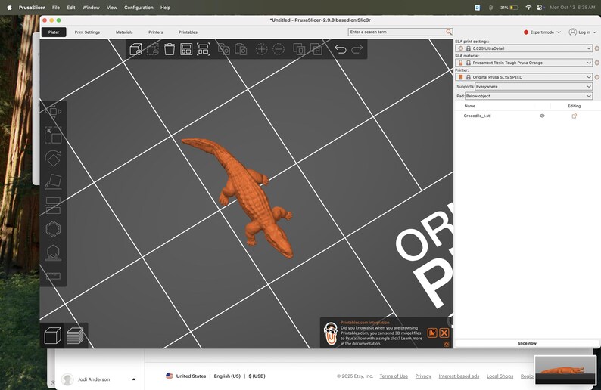Screen dimensions: 601x390
Task: Click the Apple menu icon
Action: (10, 8)
